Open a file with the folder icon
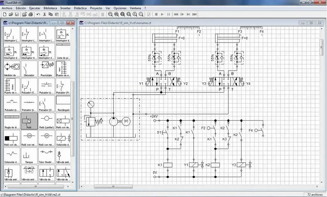 coord(11,14)
